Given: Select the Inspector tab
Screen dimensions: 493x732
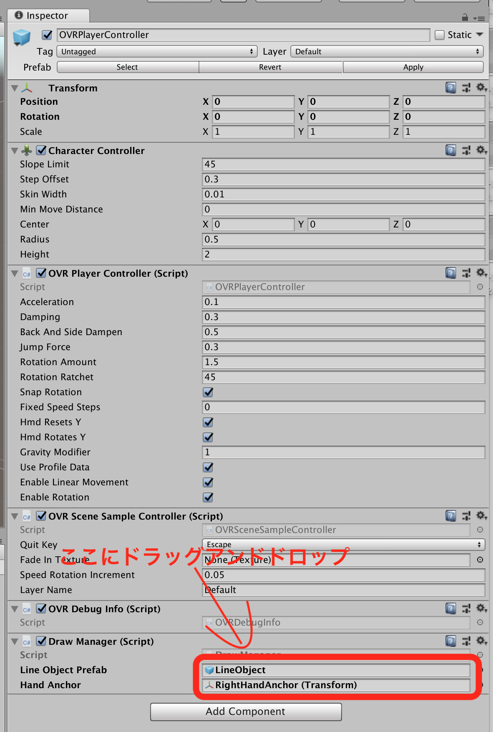Looking at the screenshot, I should click(x=48, y=15).
